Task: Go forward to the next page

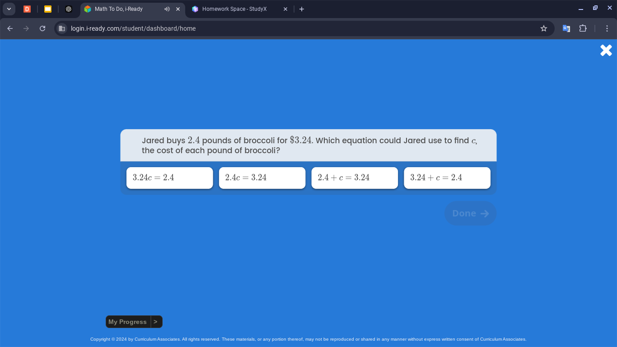Action: [x=26, y=28]
